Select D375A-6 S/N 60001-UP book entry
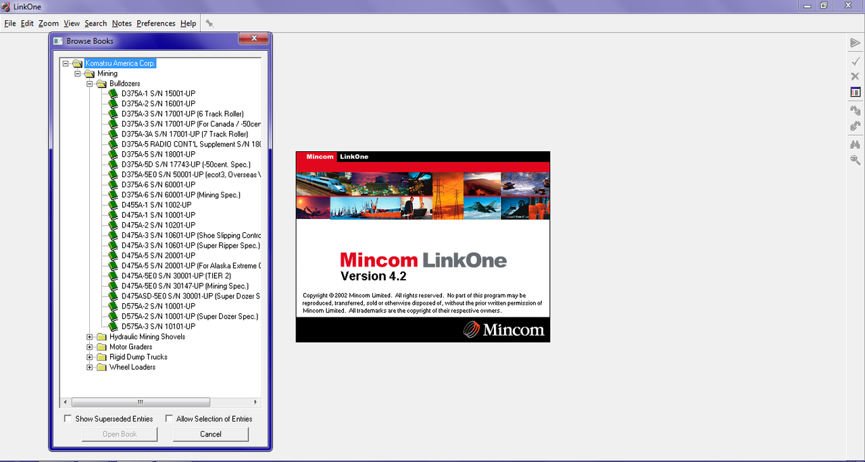 click(158, 184)
